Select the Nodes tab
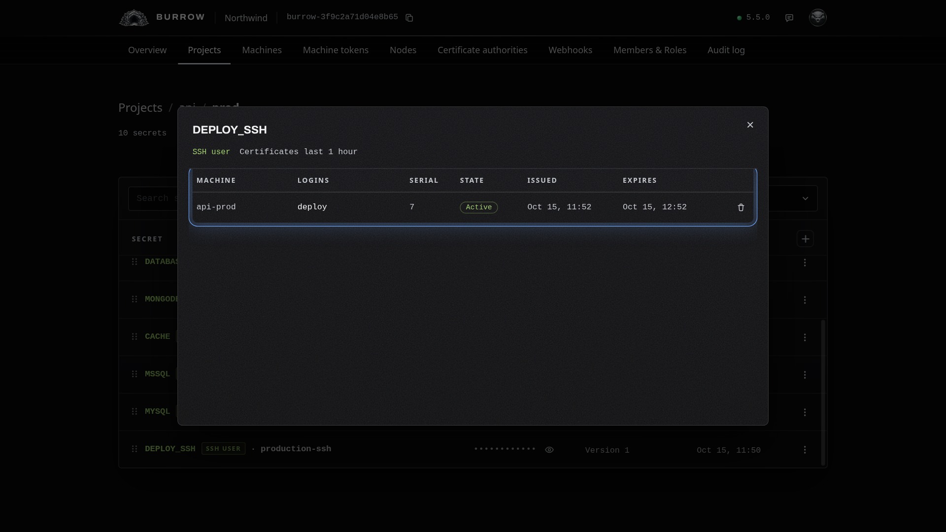 [403, 50]
